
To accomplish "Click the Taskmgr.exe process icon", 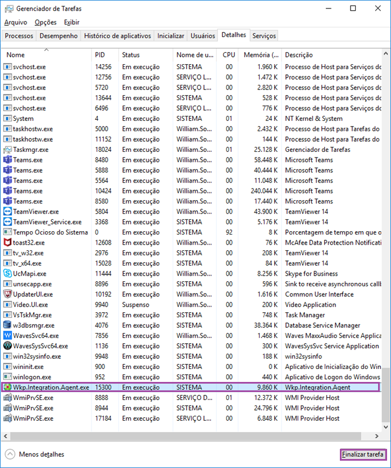I will (x=7, y=150).
